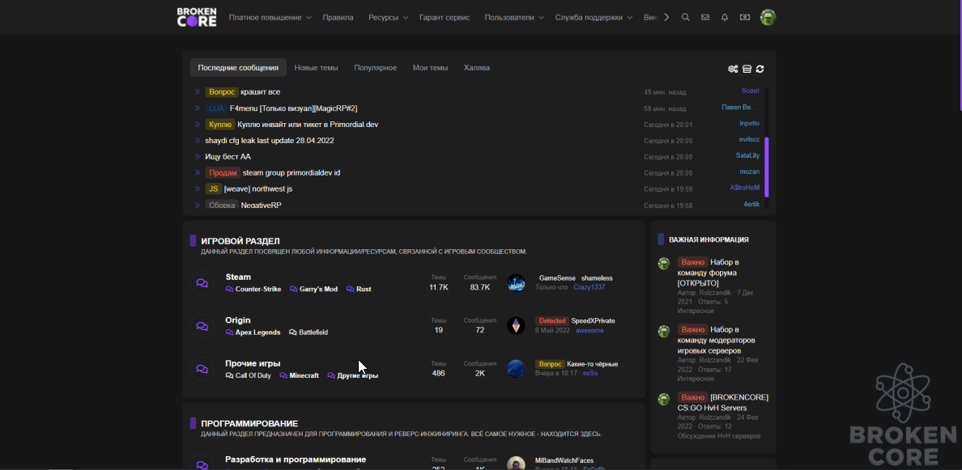This screenshot has width=962, height=470.
Task: Select the 'Последние сообщения' tab
Action: [238, 67]
